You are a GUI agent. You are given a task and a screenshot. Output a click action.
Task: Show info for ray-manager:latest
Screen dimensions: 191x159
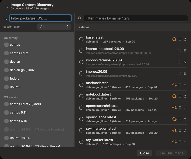coord(180,130)
